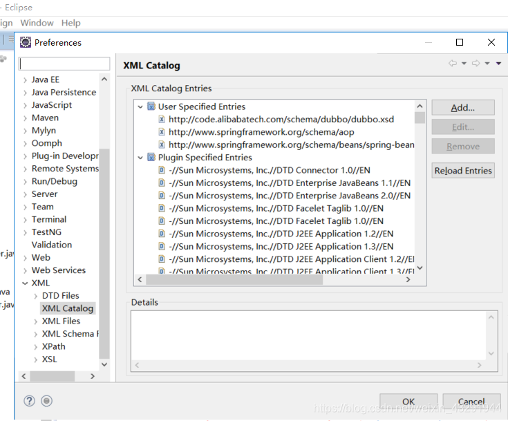
Task: Select the Team tree item
Action: click(42, 207)
